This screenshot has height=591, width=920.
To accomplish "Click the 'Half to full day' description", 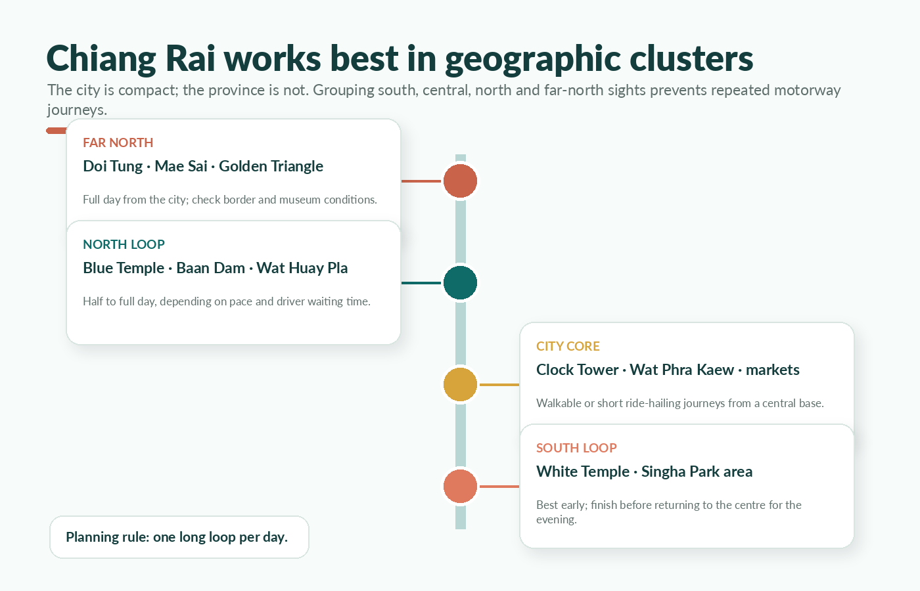I will pyautogui.click(x=227, y=301).
